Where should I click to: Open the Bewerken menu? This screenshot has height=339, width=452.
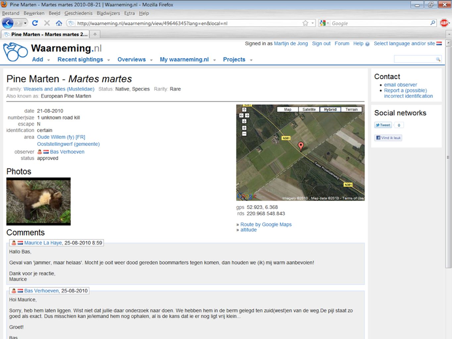[34, 13]
